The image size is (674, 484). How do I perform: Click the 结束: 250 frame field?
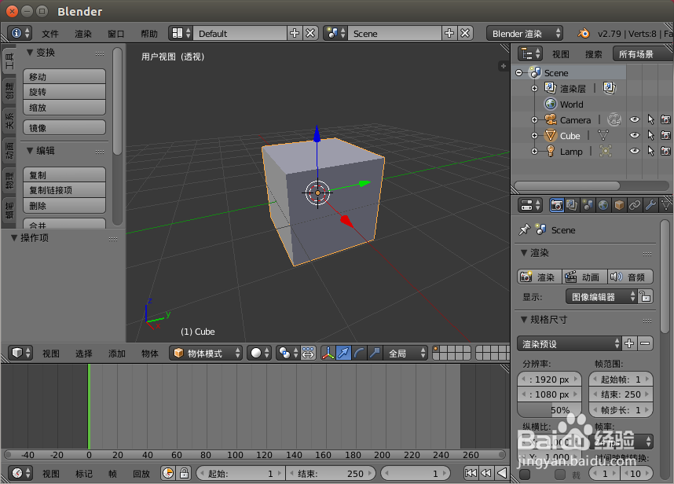point(620,394)
